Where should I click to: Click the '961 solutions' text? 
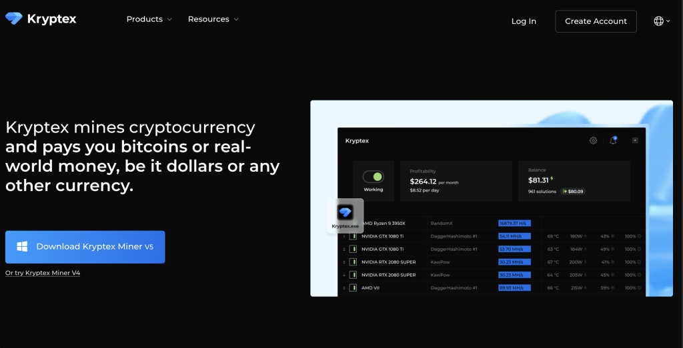pos(542,191)
